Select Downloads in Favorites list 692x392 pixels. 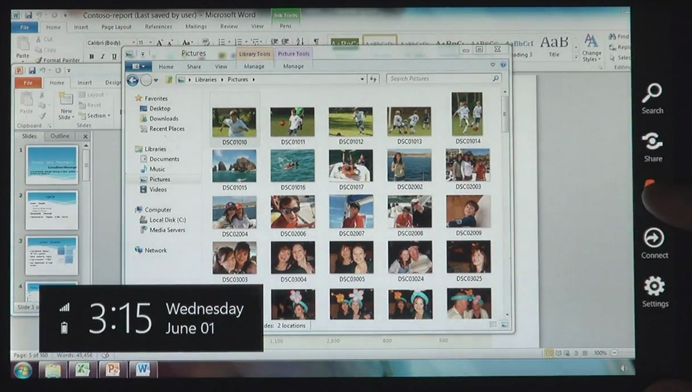tap(163, 119)
